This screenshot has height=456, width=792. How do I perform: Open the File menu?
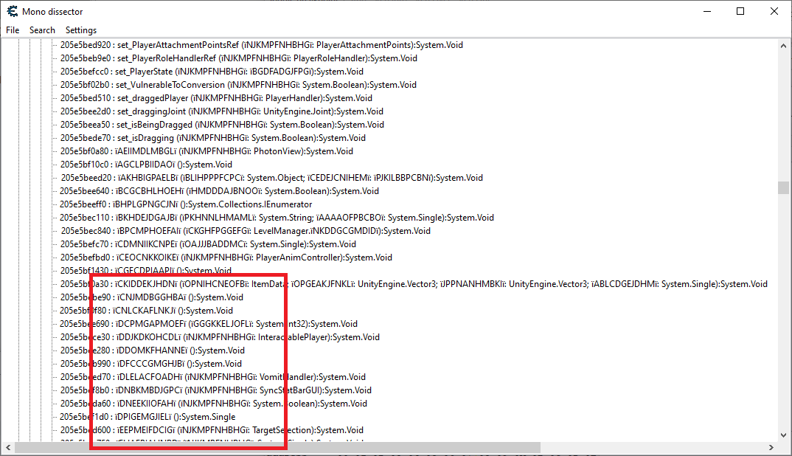click(x=13, y=30)
